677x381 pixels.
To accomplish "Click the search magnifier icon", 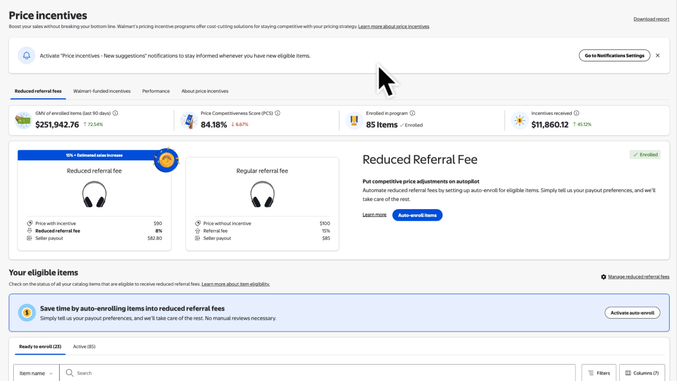I will [70, 373].
